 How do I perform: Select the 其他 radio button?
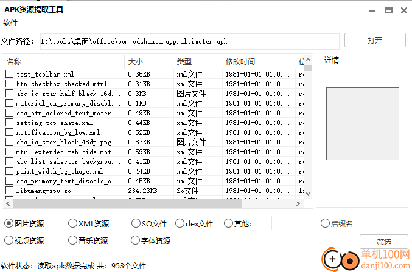(x=228, y=223)
